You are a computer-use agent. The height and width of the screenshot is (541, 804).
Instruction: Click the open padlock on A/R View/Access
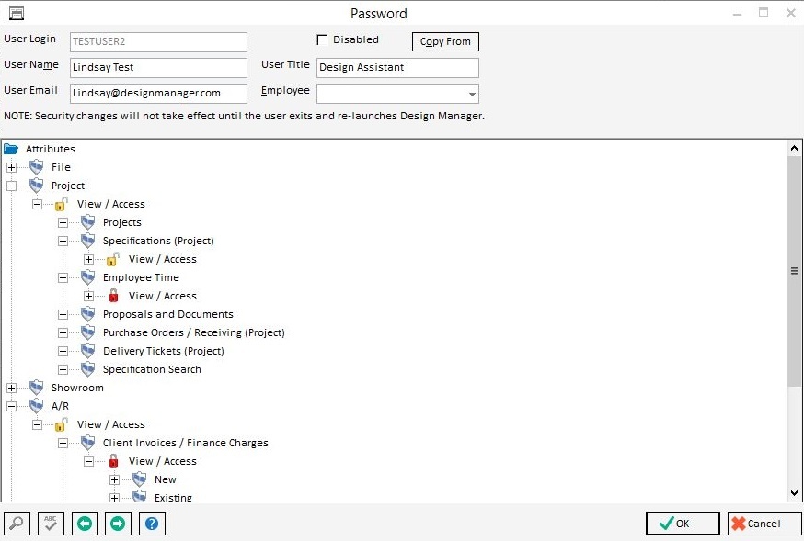[63, 423]
